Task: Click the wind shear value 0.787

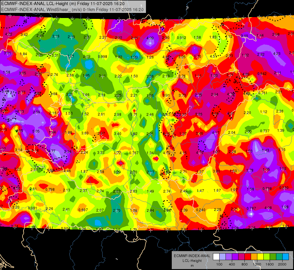Action: (251, 208)
